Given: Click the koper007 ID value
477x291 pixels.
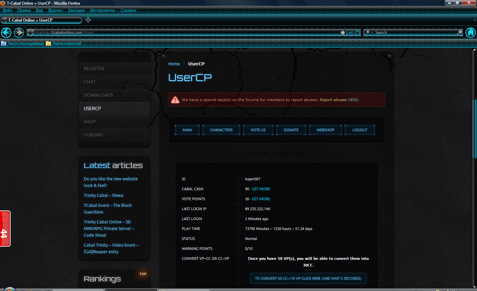Looking at the screenshot, I should pyautogui.click(x=253, y=179).
